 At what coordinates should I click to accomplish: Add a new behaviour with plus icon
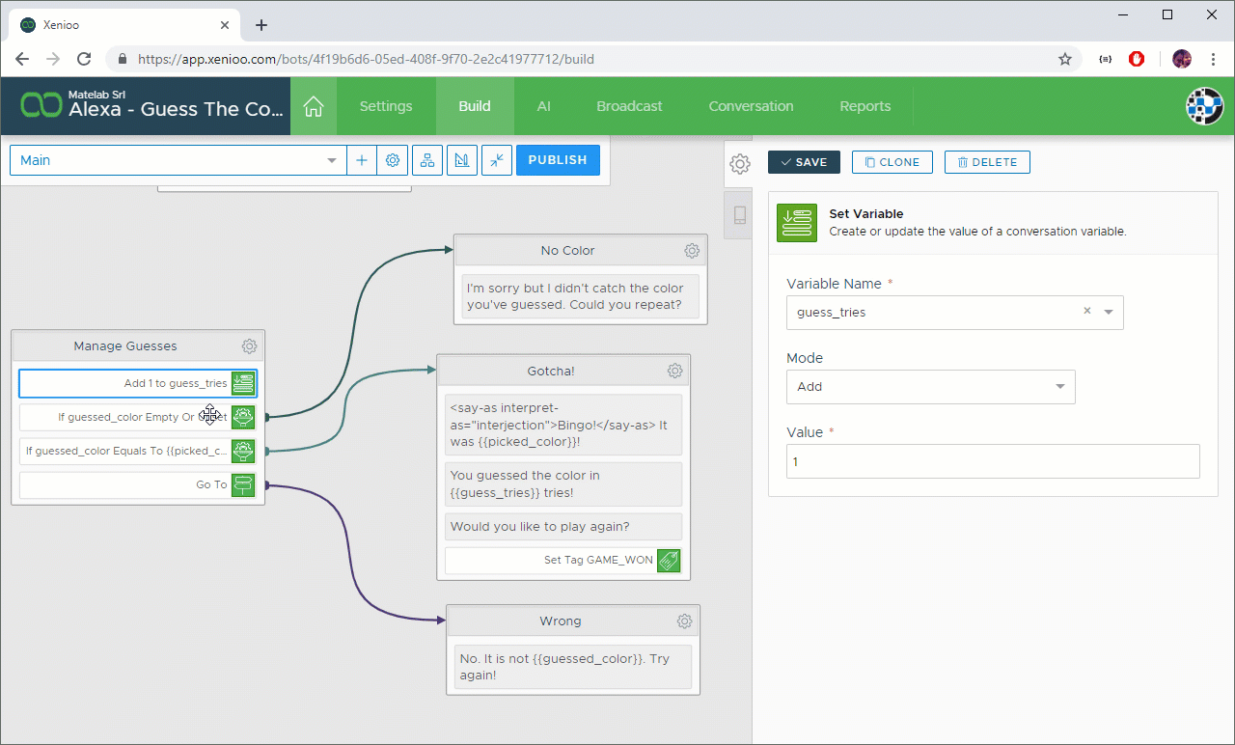(x=362, y=160)
